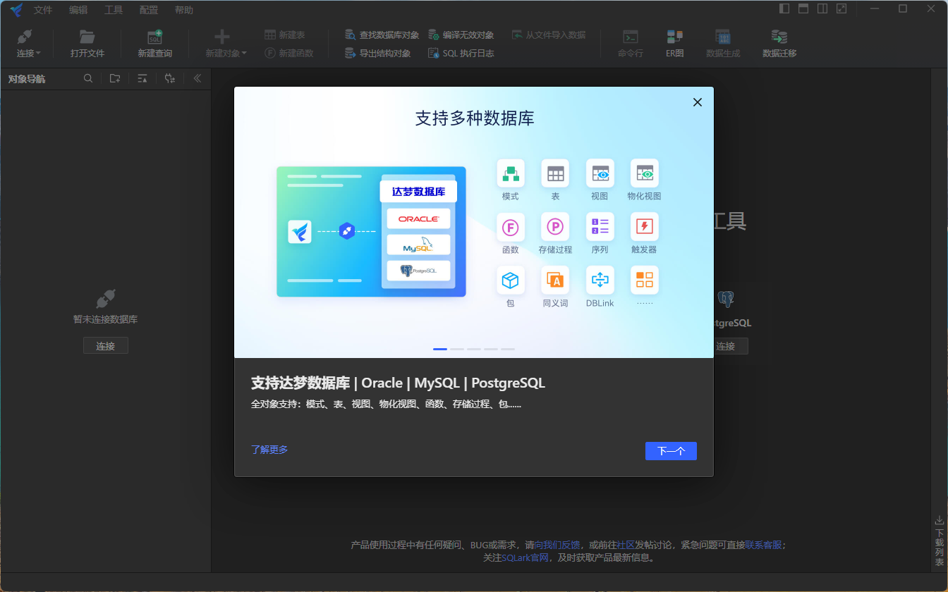948x592 pixels.
Task: Toggle bottom panel layout icon in title bar
Action: (x=803, y=9)
